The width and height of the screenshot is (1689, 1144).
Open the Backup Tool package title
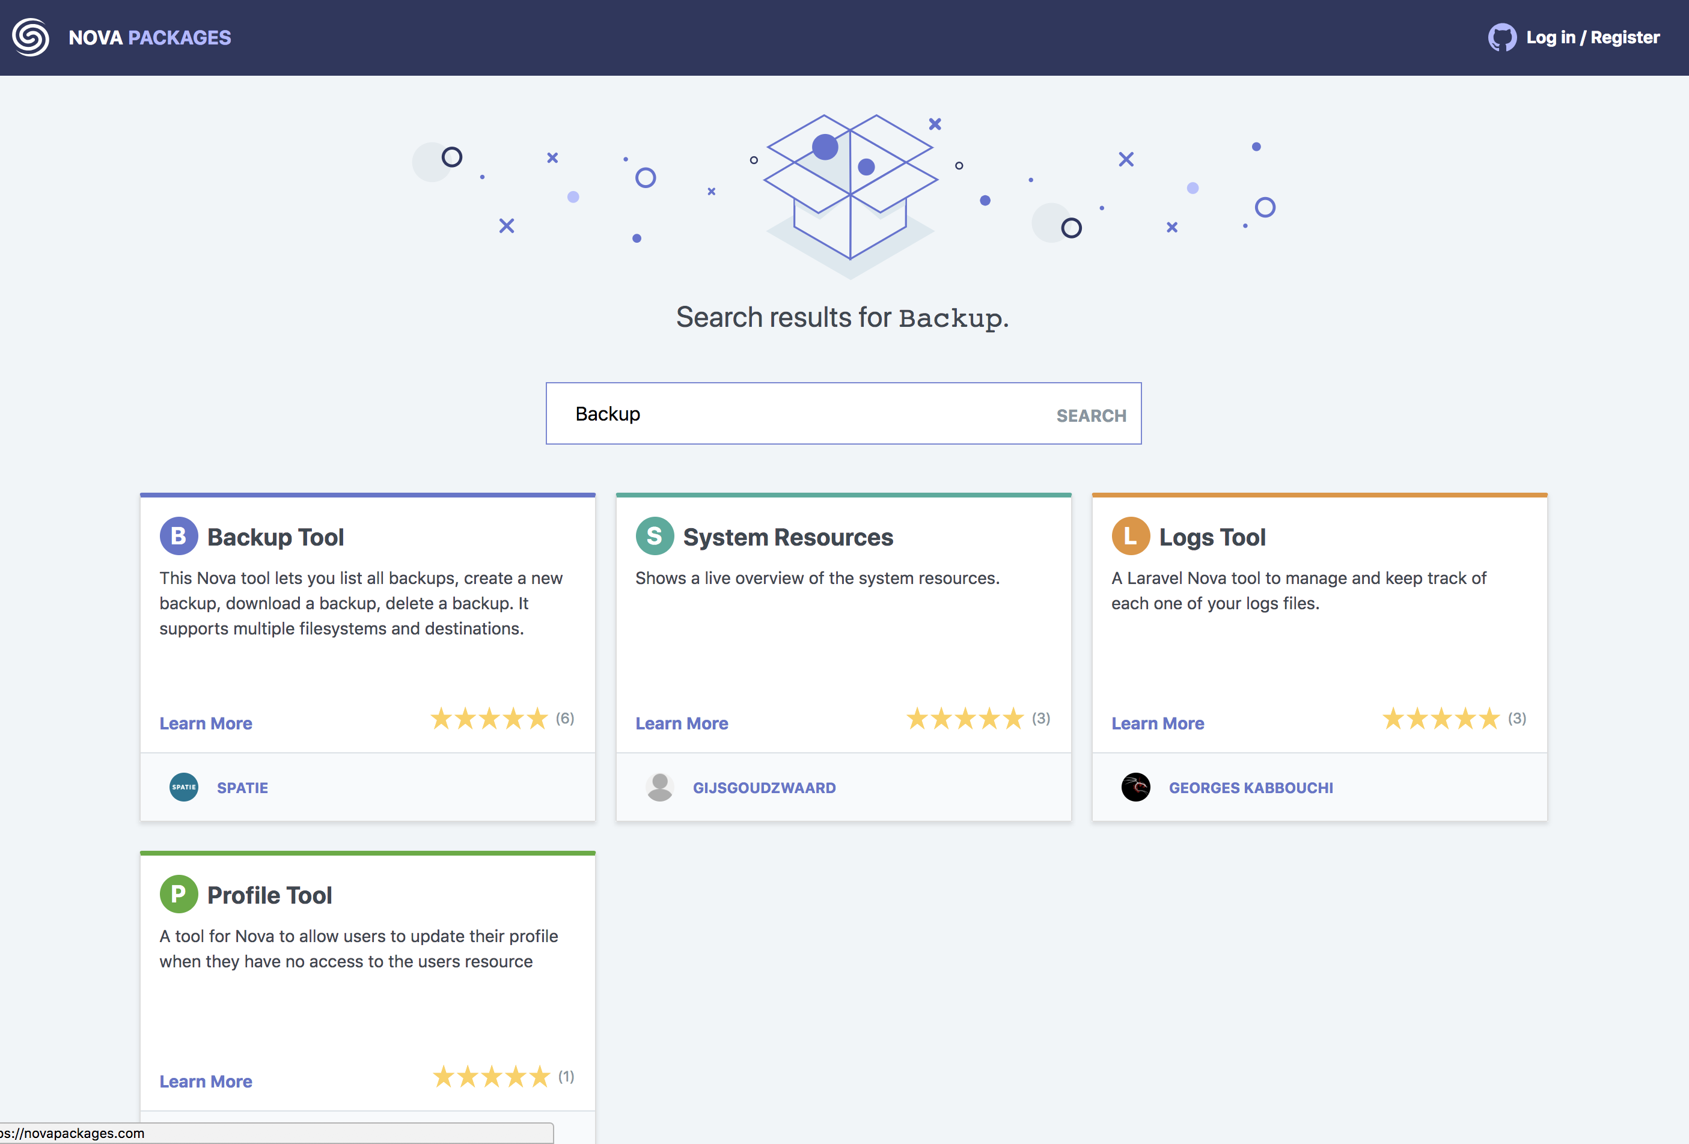pyautogui.click(x=275, y=537)
